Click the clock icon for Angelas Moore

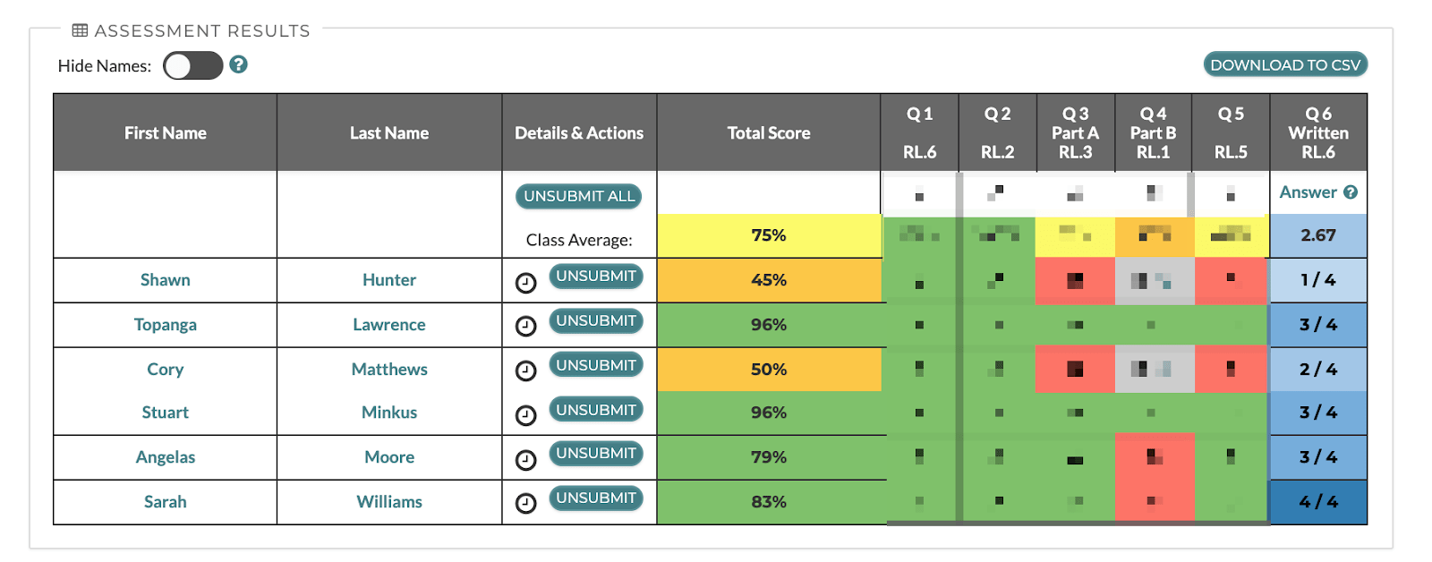[x=526, y=460]
